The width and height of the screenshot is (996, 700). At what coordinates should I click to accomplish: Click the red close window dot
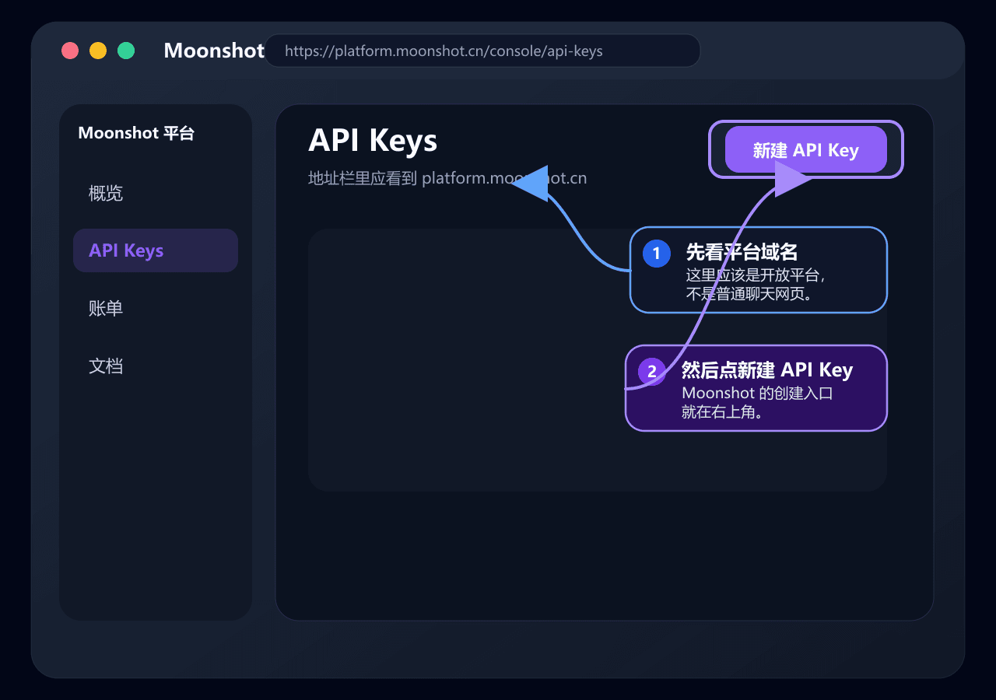(x=70, y=51)
